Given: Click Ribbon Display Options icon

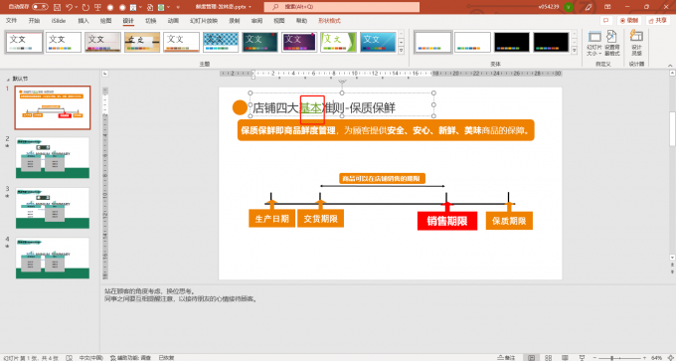Looking at the screenshot, I should [607, 7].
